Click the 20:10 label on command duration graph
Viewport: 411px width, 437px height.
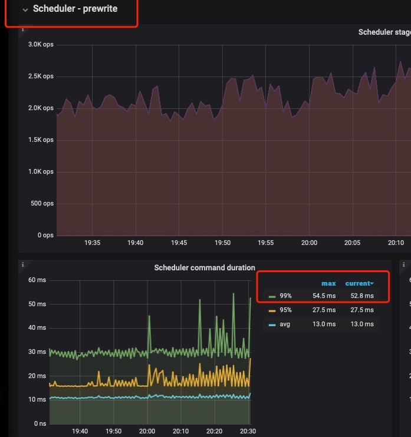[181, 431]
